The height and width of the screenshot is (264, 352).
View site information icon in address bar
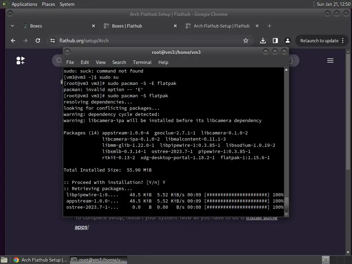point(53,41)
